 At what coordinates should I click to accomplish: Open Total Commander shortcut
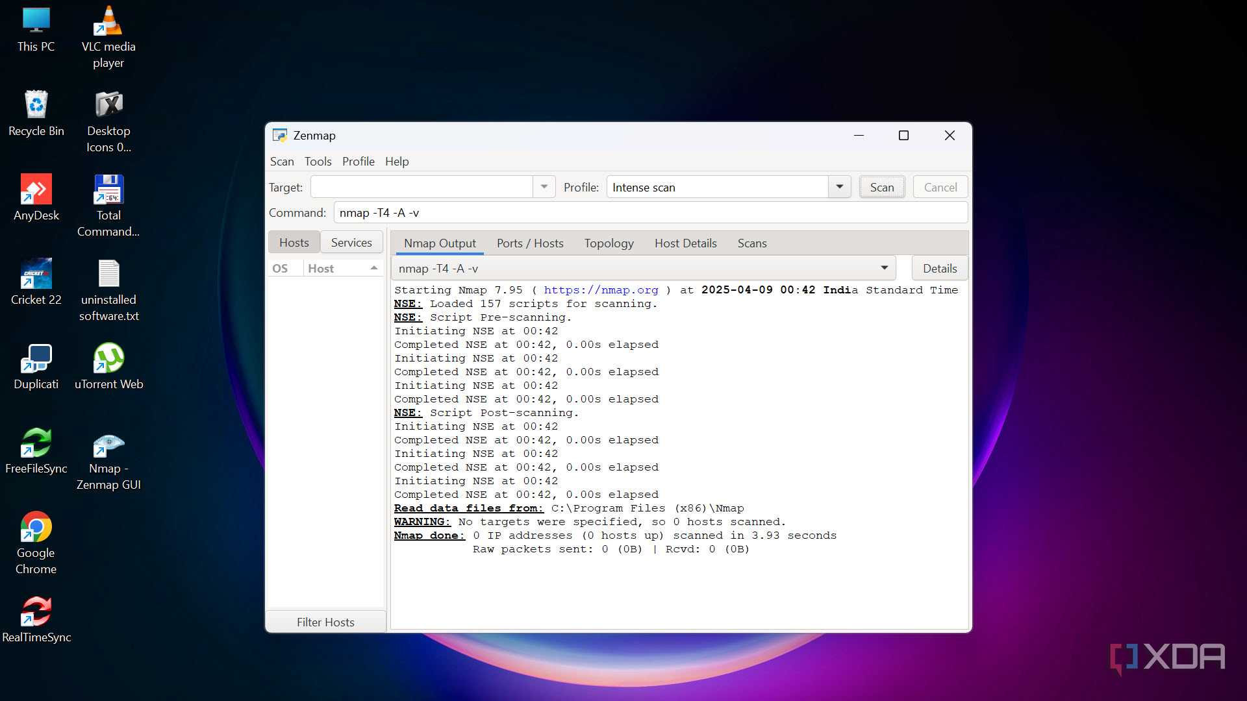pos(108,206)
